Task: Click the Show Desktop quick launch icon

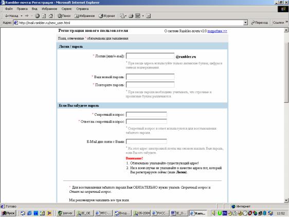Action: (x=23, y=213)
